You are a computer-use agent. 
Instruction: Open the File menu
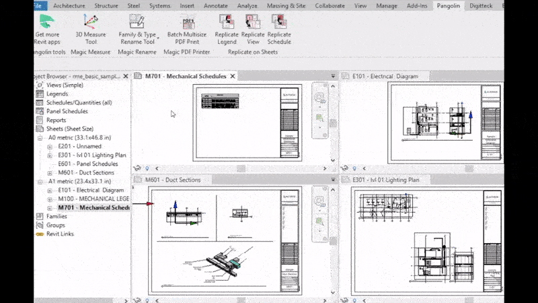click(x=40, y=6)
